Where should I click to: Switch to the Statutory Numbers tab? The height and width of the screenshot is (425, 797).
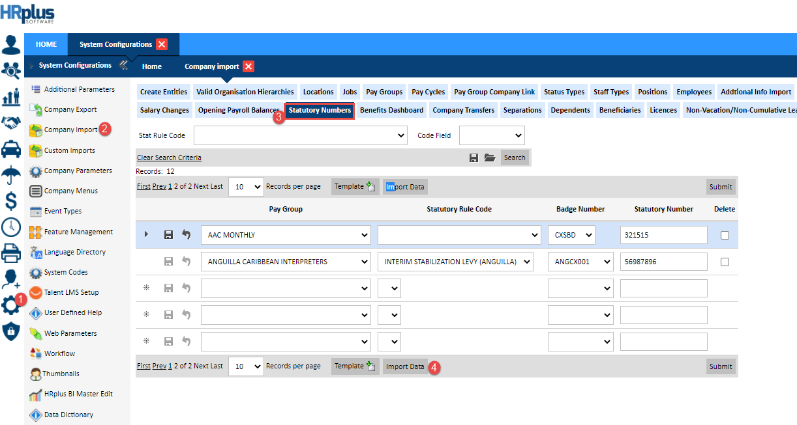pyautogui.click(x=319, y=110)
